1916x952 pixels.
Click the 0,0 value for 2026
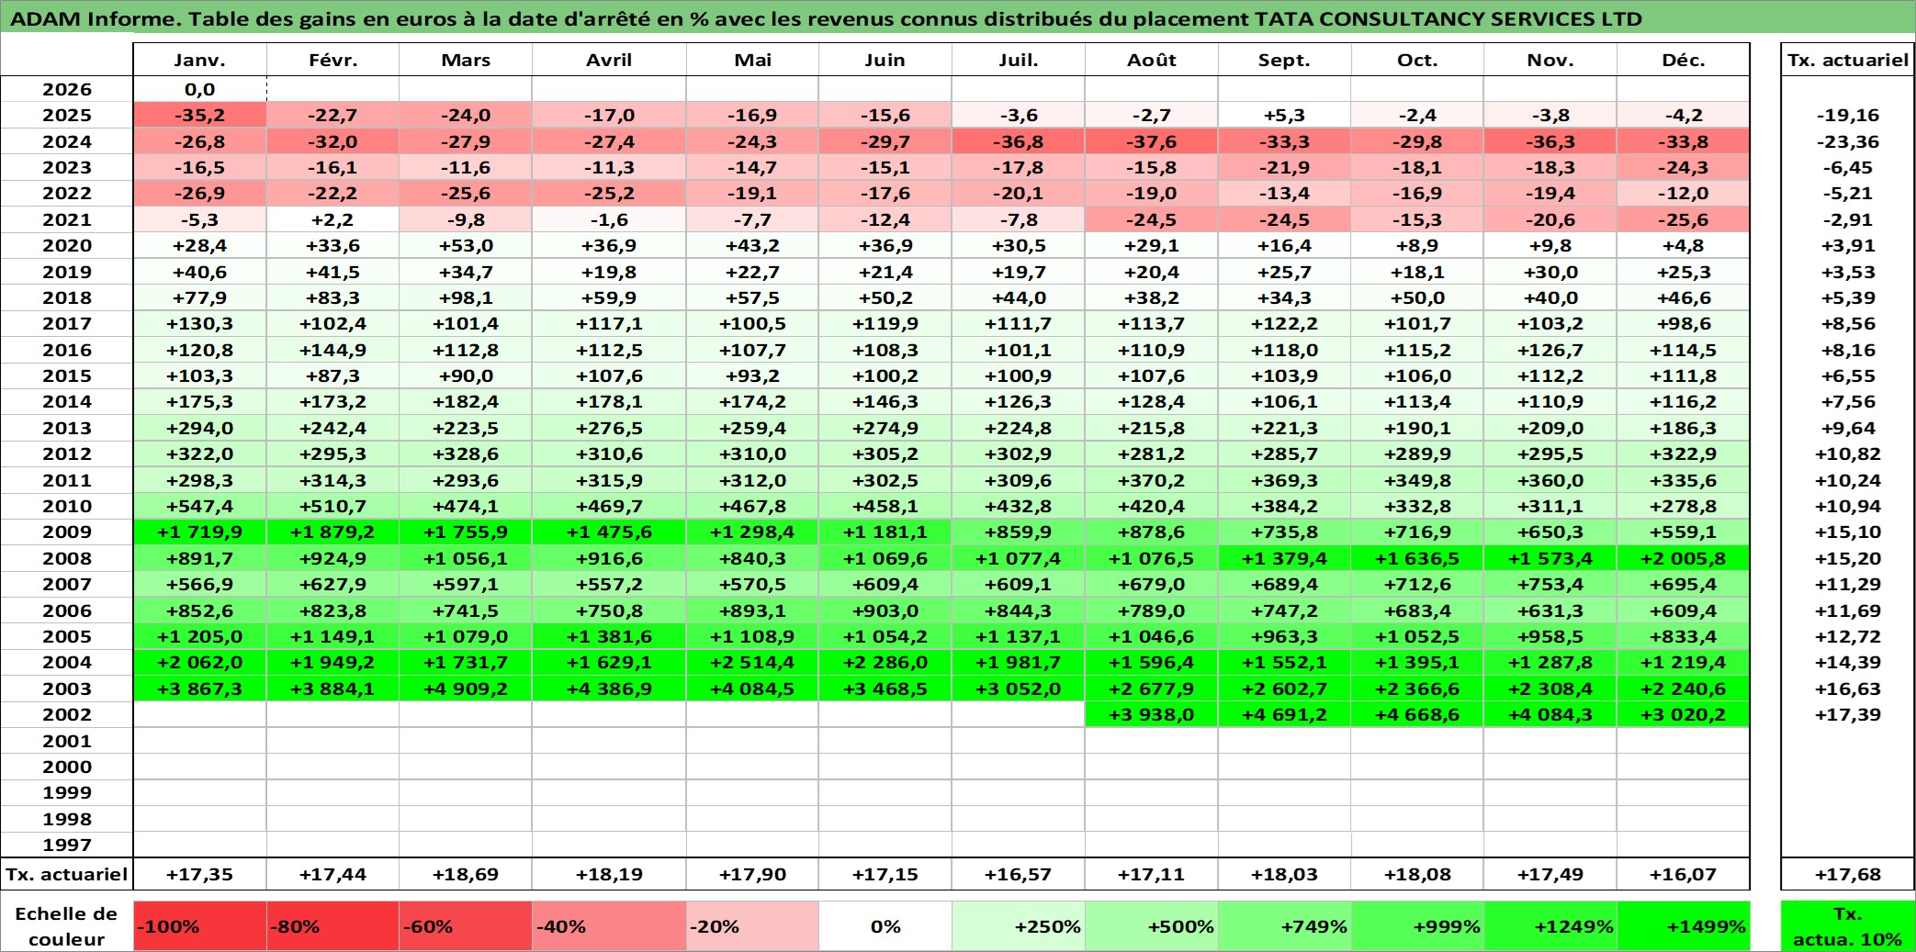200,89
